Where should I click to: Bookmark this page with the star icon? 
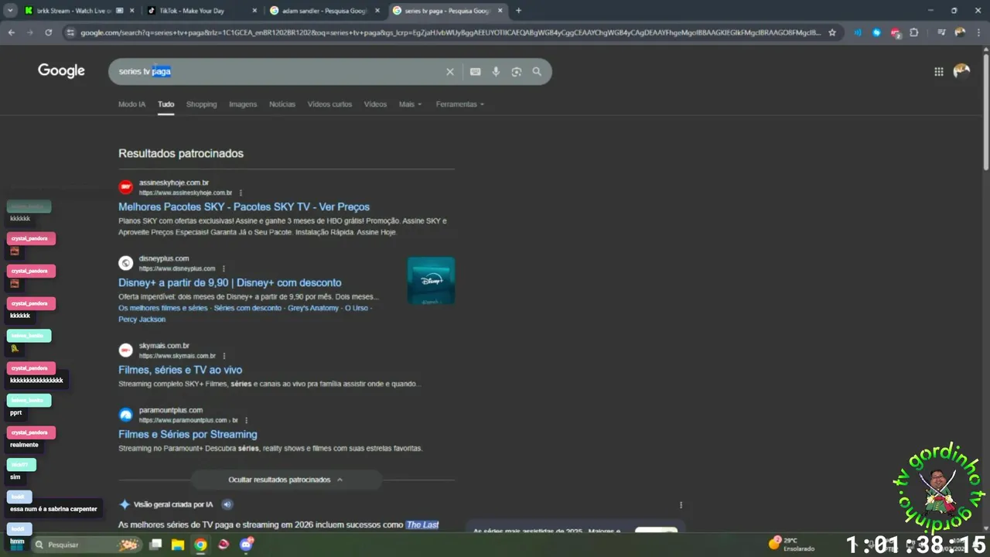coord(832,32)
